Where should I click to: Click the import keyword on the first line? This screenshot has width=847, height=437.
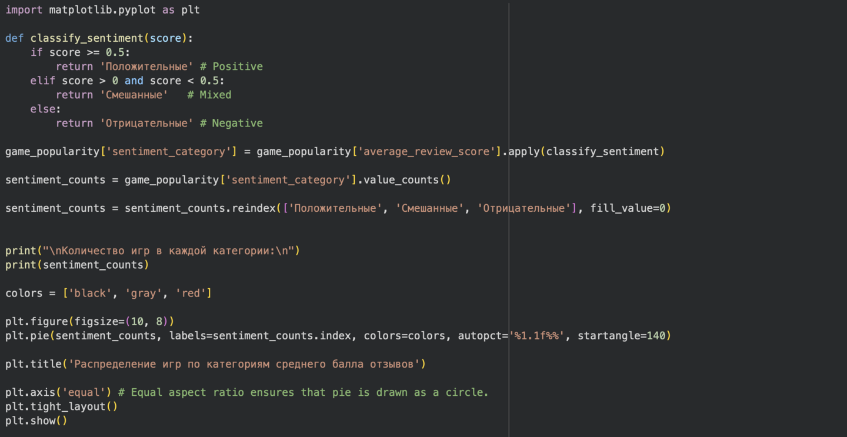pyautogui.click(x=24, y=10)
